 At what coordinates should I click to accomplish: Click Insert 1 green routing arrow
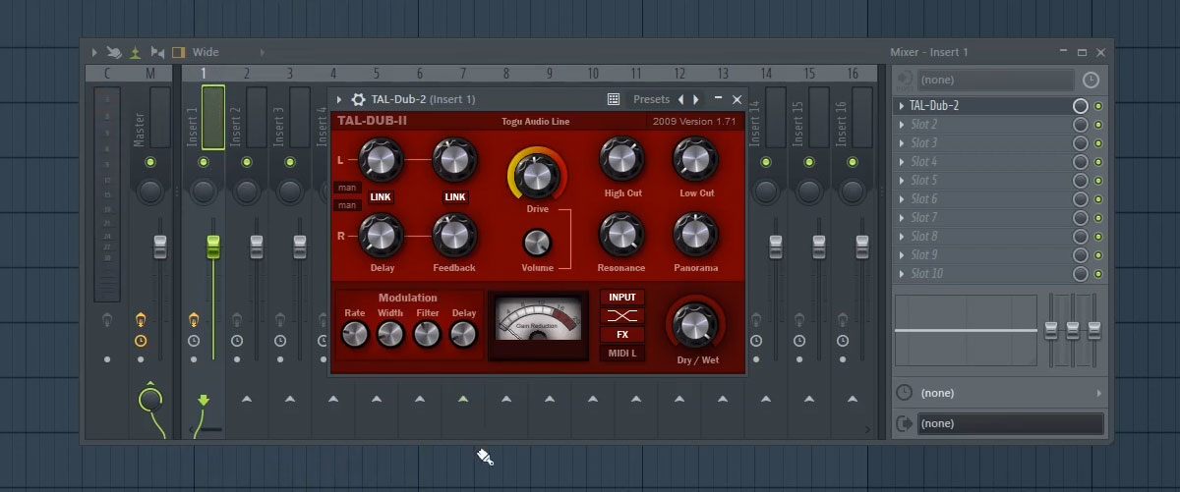click(x=204, y=401)
